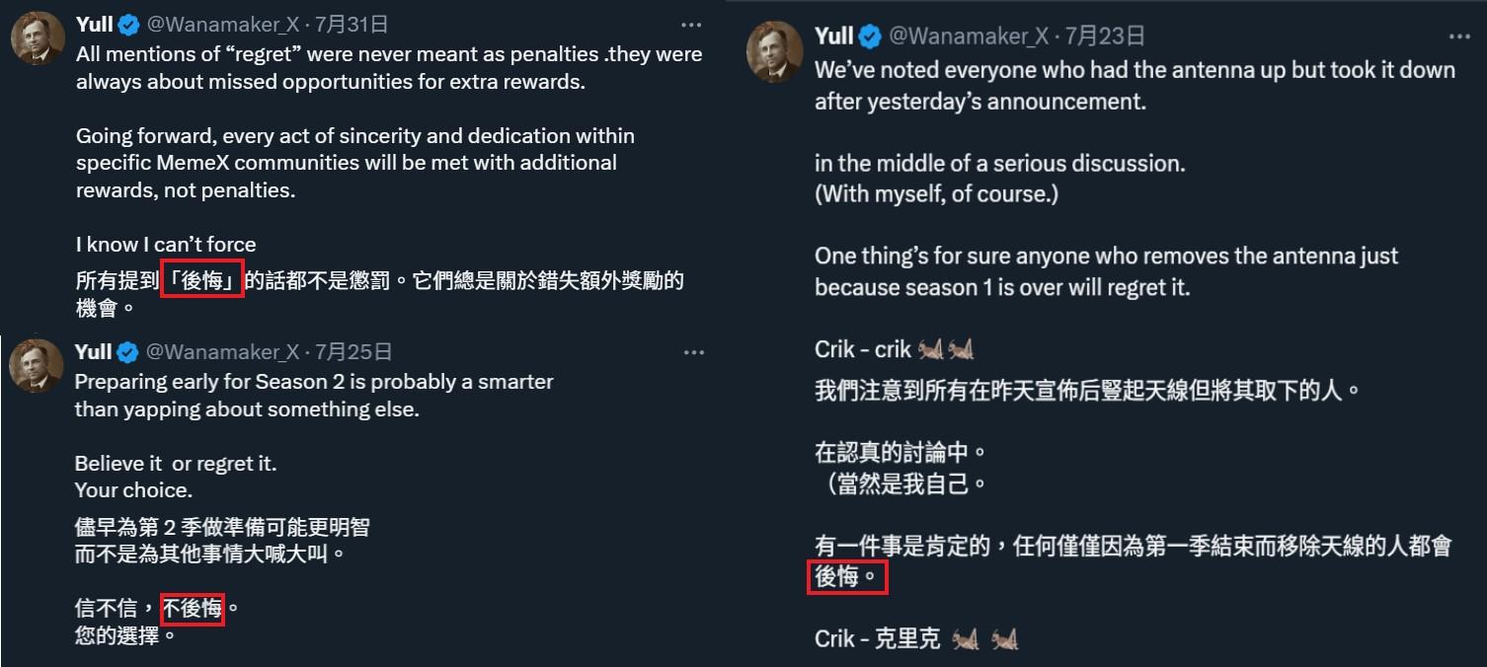The width and height of the screenshot is (1487, 667).
Task: Click the verified badge on the 7月31日 tweet
Action: 129,25
